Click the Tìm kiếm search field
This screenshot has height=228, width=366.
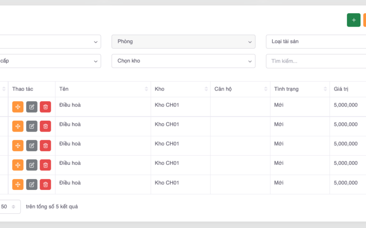point(316,61)
